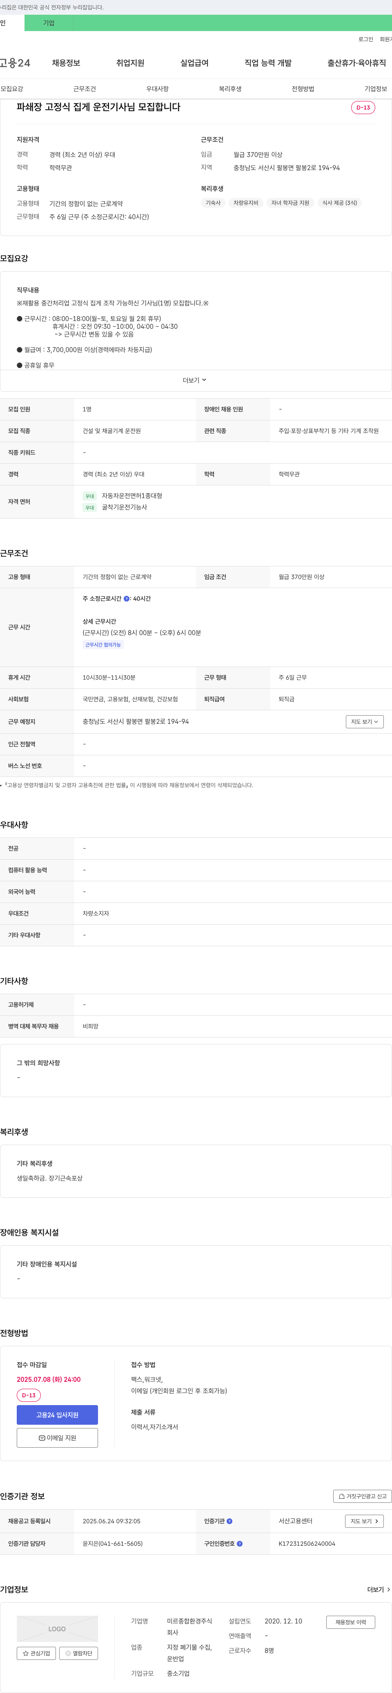Click address 충청남도 서산시 팔봉면 in 근무 예정지

[x=136, y=722]
